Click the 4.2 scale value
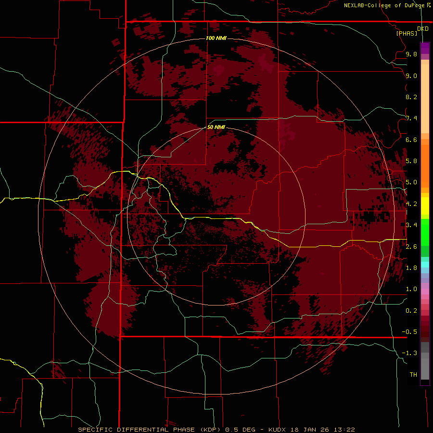 pyautogui.click(x=411, y=204)
